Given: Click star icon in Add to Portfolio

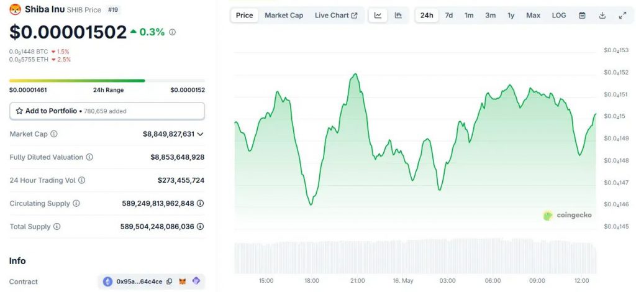Looking at the screenshot, I should tap(19, 111).
